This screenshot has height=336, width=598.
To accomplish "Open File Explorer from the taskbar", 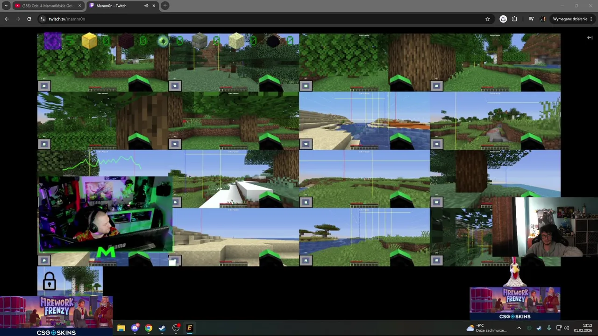I will click(x=121, y=328).
